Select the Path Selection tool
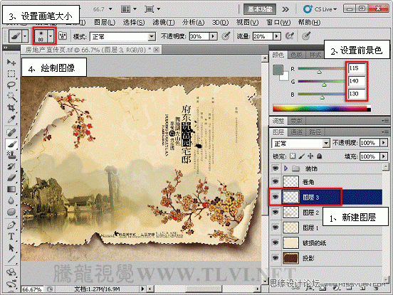The height and width of the screenshot is (295, 393). pos(11,247)
